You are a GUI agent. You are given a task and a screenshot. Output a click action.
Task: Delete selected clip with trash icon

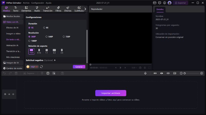click(x=16, y=73)
